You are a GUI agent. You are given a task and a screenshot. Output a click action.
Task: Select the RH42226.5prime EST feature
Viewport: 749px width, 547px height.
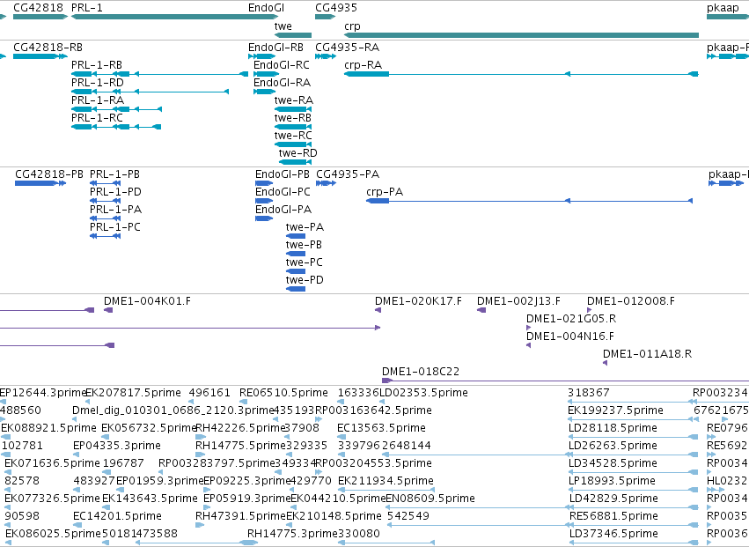(x=201, y=437)
